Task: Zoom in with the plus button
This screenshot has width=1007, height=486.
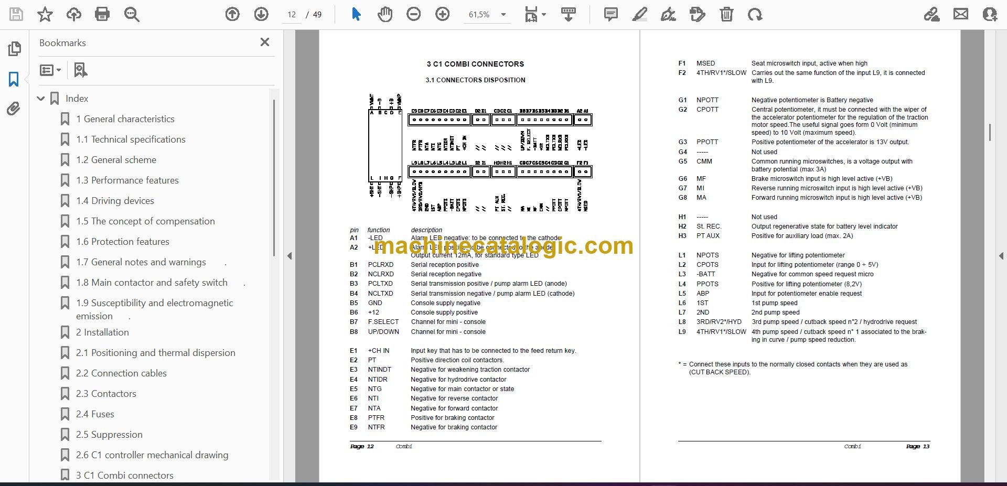Action: (443, 14)
